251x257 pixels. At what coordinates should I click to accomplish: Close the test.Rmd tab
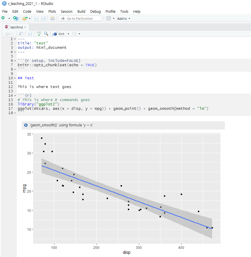[x=25, y=27]
